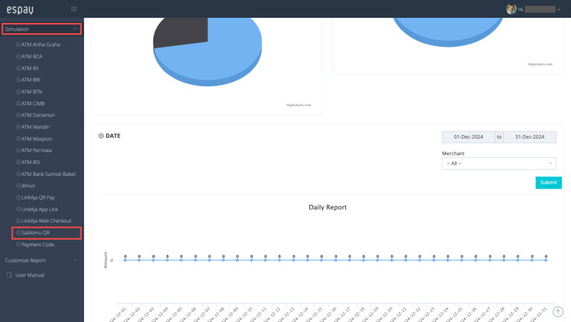Open ATM CIMB simulation

coord(33,104)
